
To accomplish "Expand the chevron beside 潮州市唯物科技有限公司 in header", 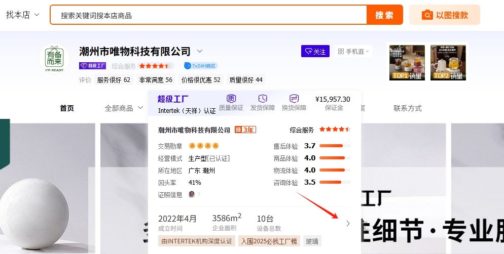I will pyautogui.click(x=200, y=51).
